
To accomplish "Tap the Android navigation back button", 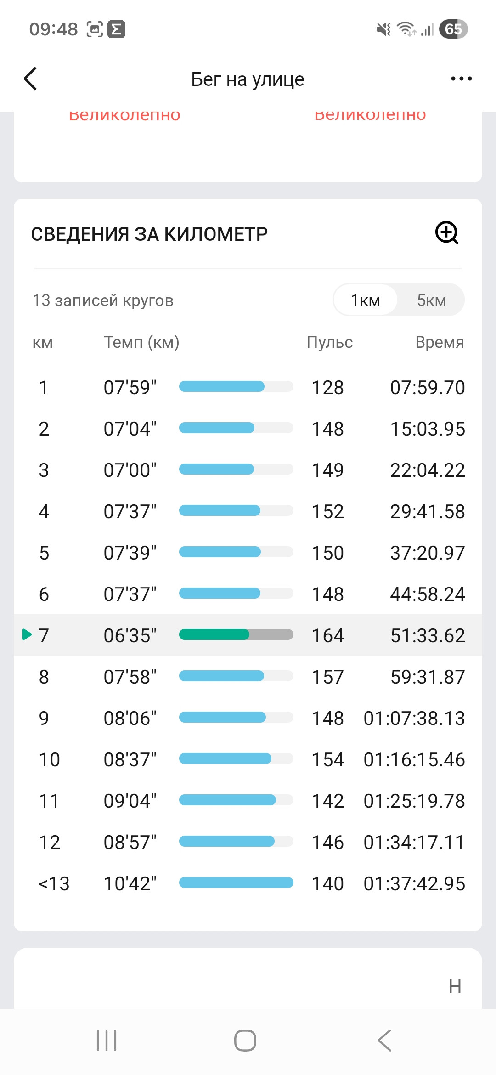I will click(384, 1041).
